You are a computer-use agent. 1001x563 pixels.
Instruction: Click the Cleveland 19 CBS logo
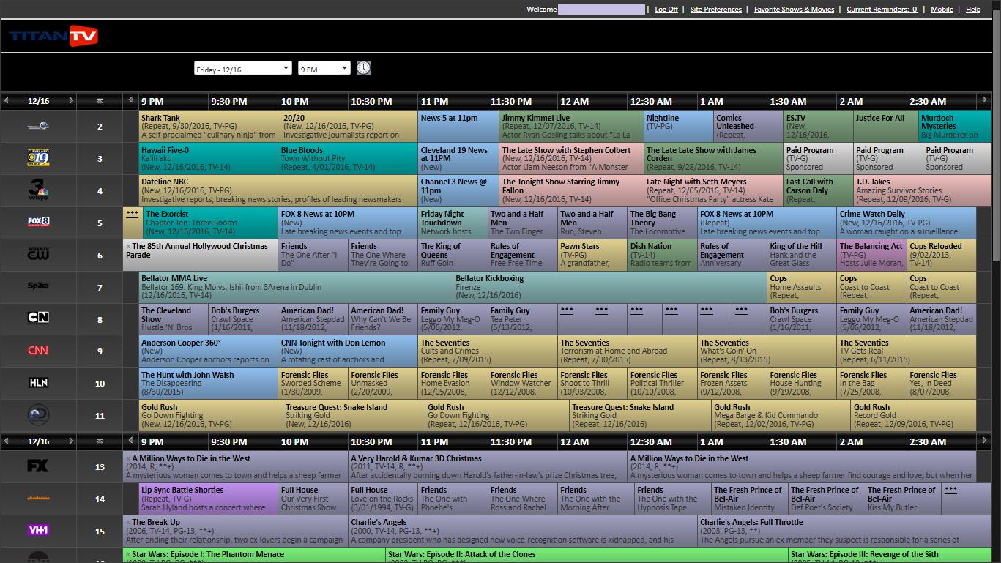[x=38, y=158]
